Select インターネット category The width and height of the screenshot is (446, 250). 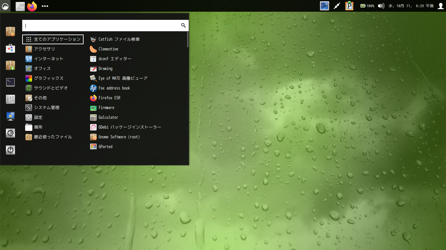tap(53, 59)
